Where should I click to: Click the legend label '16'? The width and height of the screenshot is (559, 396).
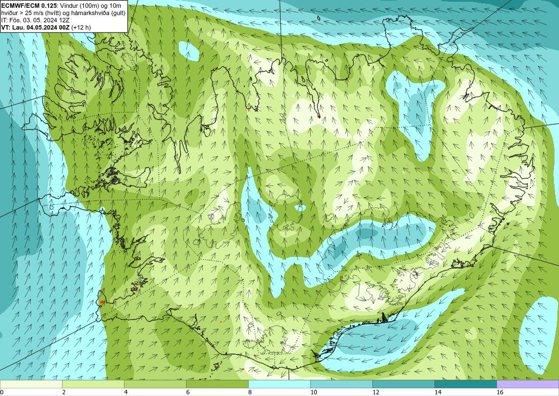[500, 392]
